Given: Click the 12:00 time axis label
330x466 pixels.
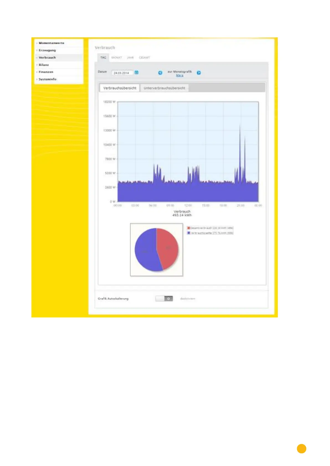Looking at the screenshot, I should 188,206.
